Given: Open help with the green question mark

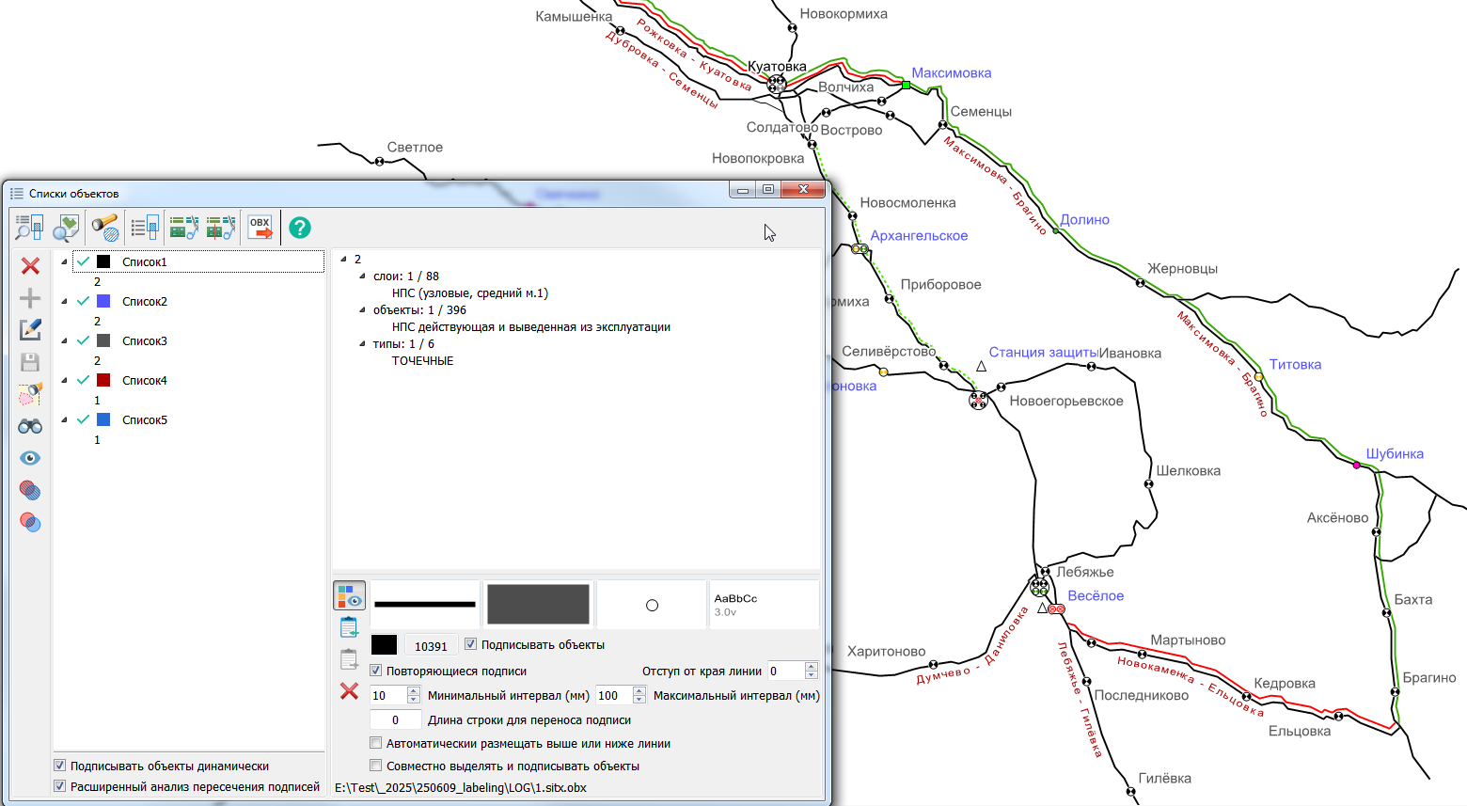Looking at the screenshot, I should tap(299, 228).
